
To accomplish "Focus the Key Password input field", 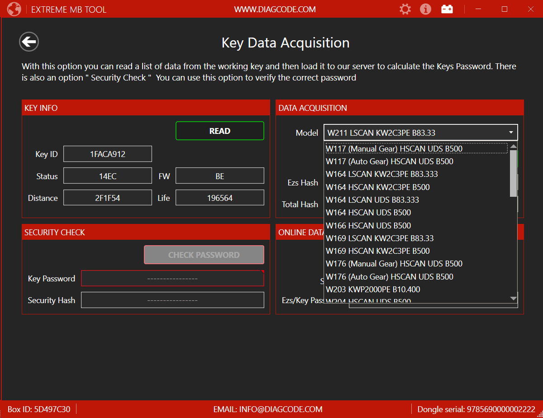I will (172, 279).
